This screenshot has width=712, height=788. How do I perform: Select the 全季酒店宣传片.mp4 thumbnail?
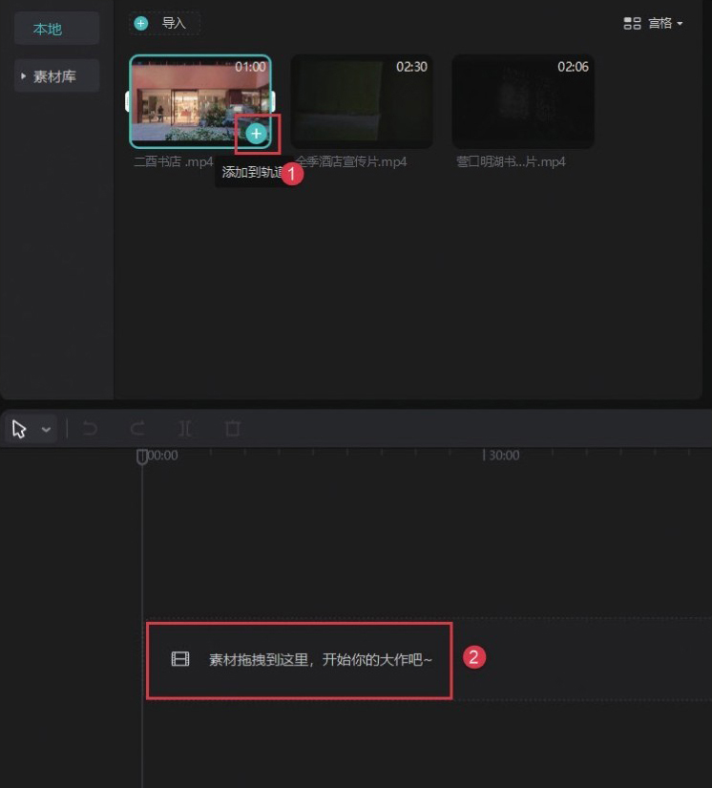pyautogui.click(x=362, y=101)
